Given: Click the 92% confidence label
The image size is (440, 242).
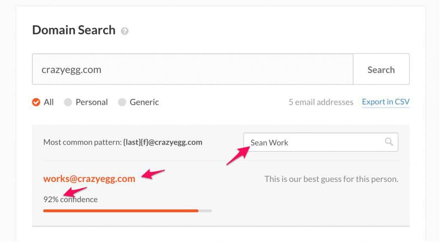Looking at the screenshot, I should [70, 199].
